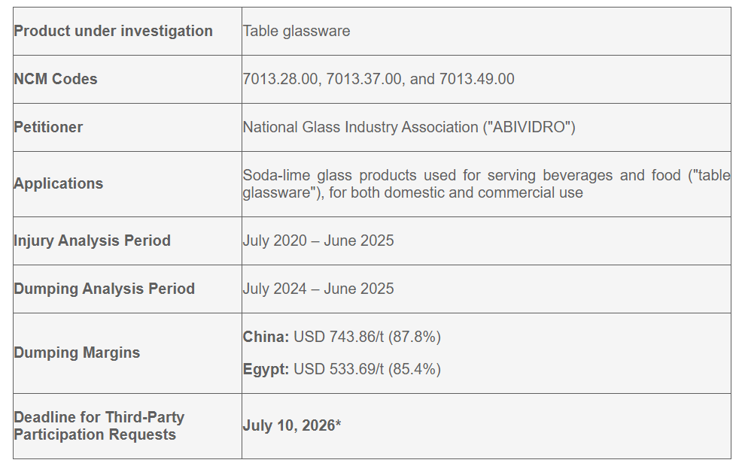Click the 'July 2020 – June 2025' value

[x=318, y=241]
